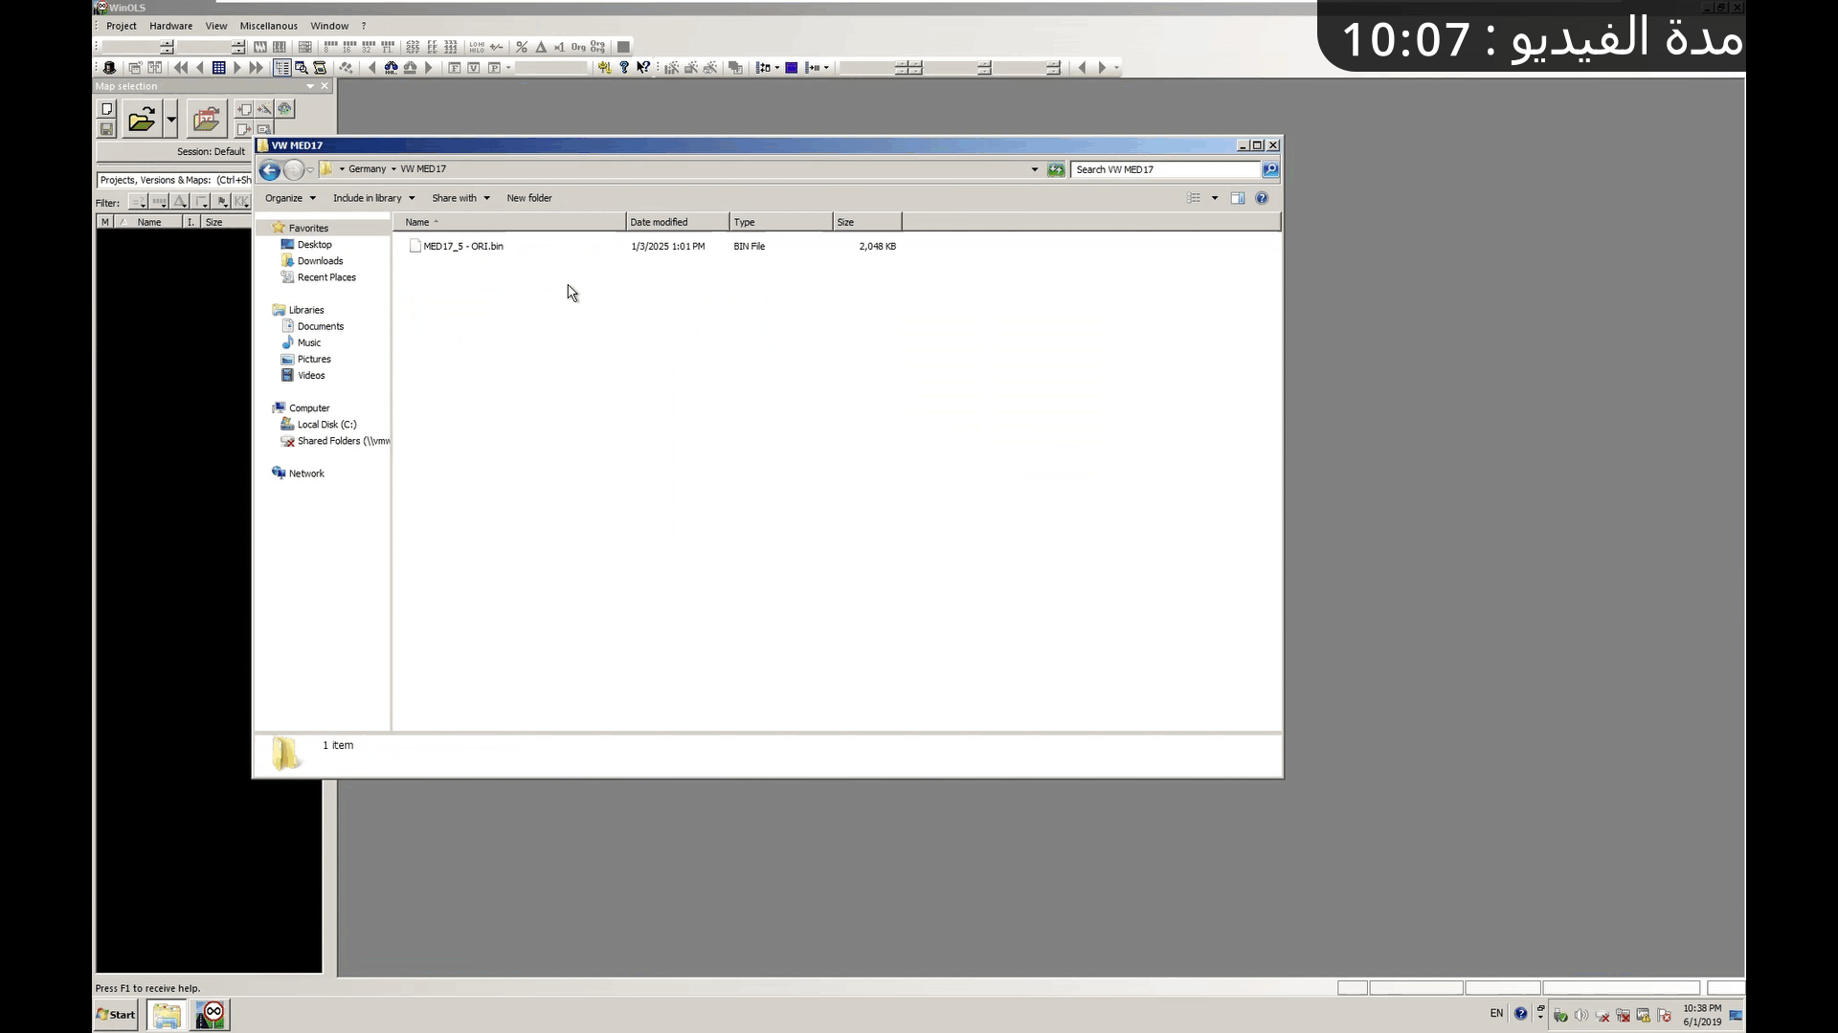
Task: Click the black top hat icon
Action: coord(109,68)
